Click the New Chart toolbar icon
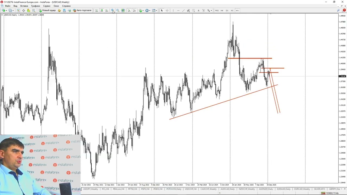 pyautogui.click(x=4, y=11)
